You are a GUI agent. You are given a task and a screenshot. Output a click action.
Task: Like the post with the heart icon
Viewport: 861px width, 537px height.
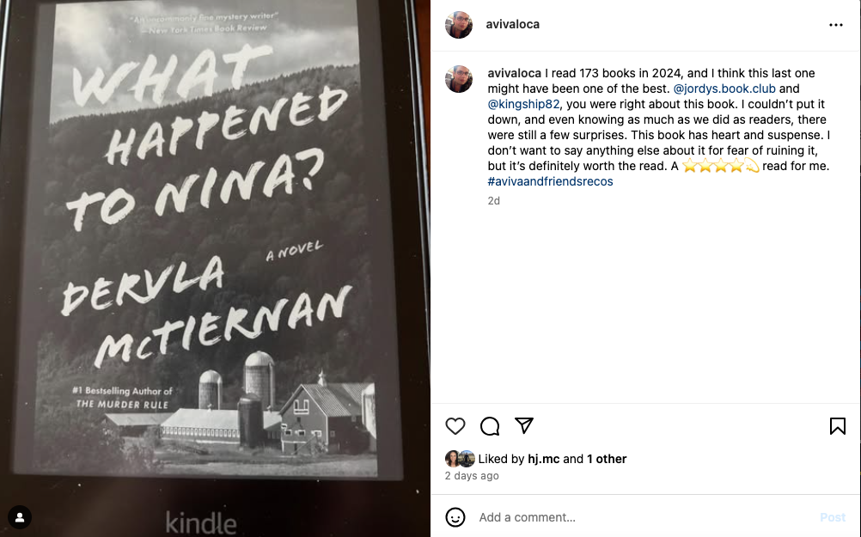point(455,426)
